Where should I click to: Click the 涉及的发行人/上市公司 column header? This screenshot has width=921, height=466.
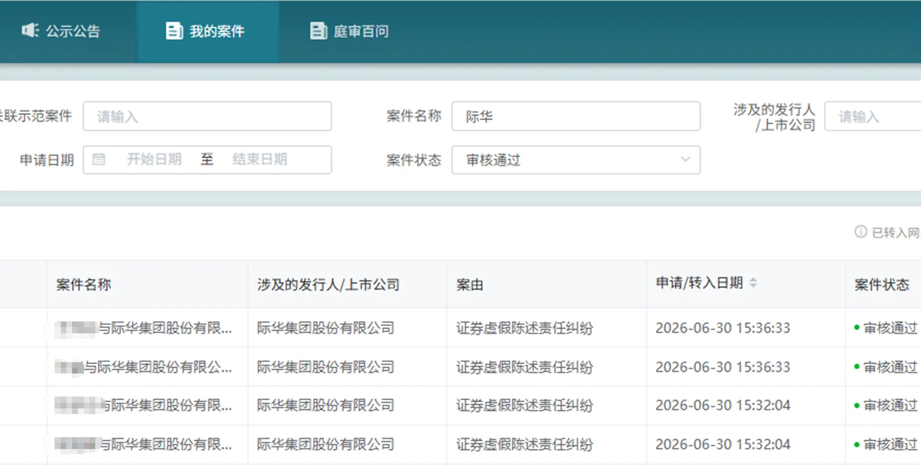click(328, 284)
